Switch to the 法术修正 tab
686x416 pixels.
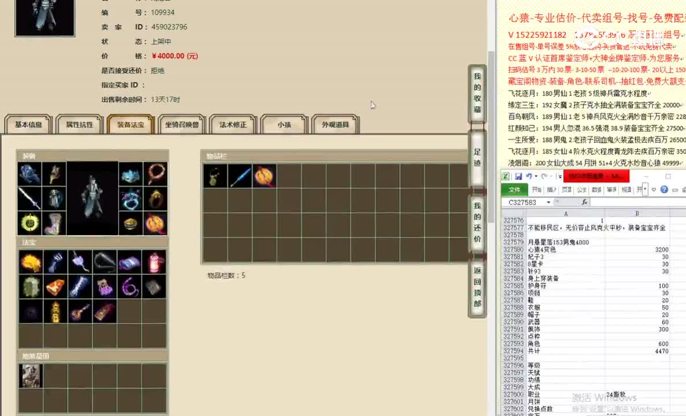[233, 124]
